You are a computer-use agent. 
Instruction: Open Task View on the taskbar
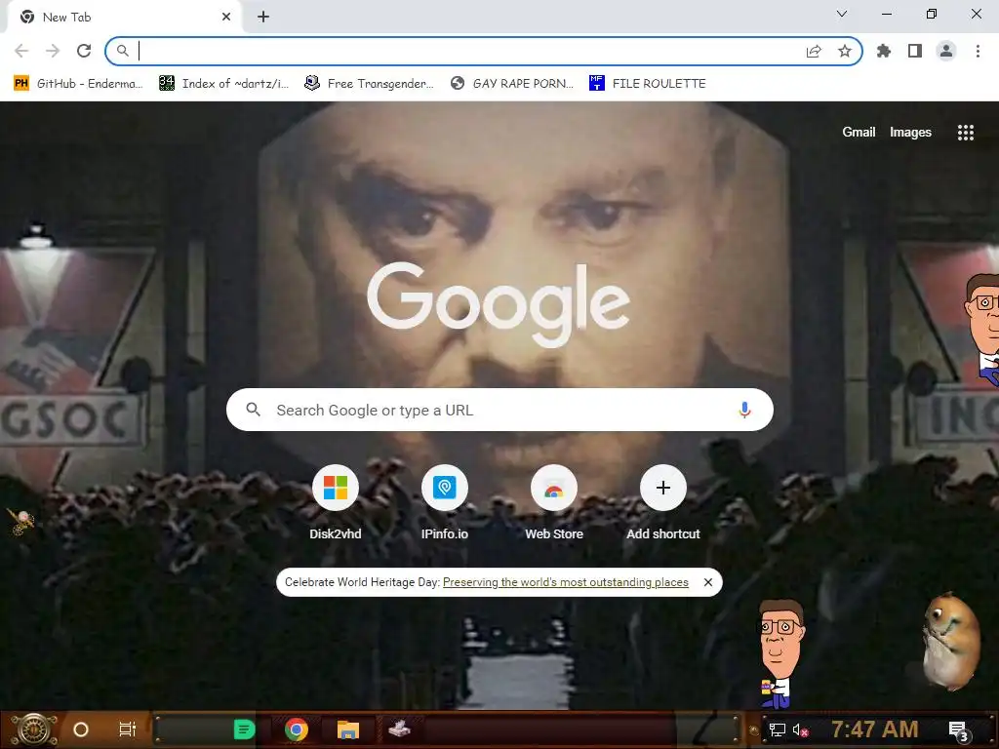(128, 729)
